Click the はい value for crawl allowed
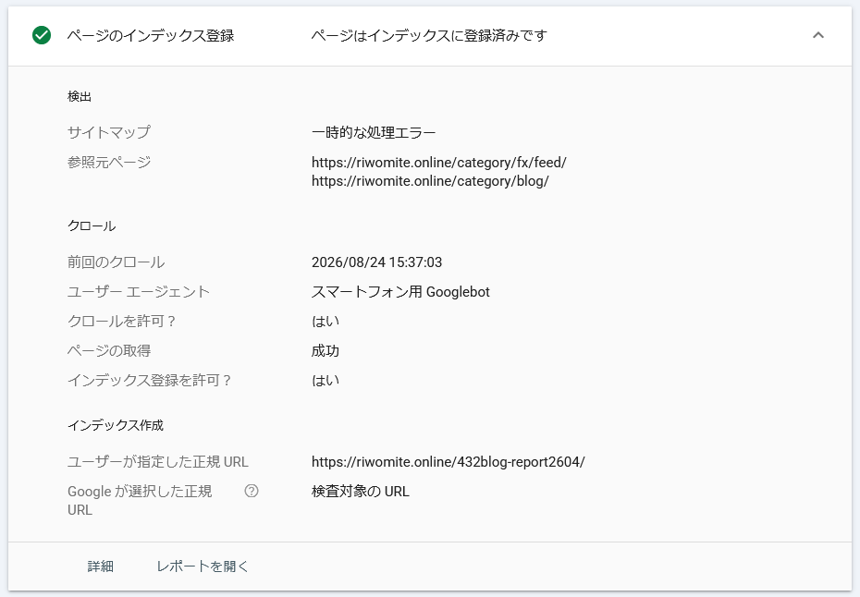 (326, 322)
